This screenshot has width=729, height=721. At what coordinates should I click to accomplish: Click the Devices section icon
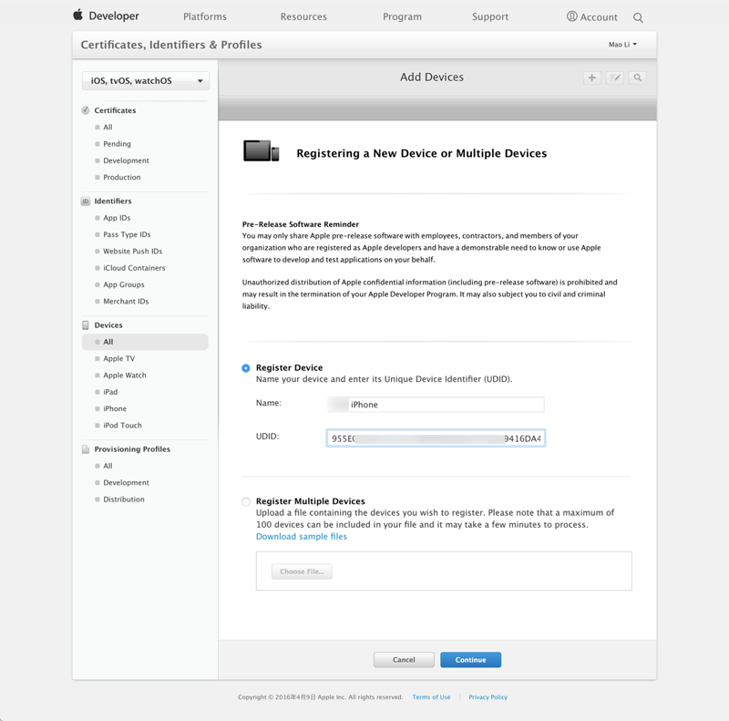pos(86,325)
